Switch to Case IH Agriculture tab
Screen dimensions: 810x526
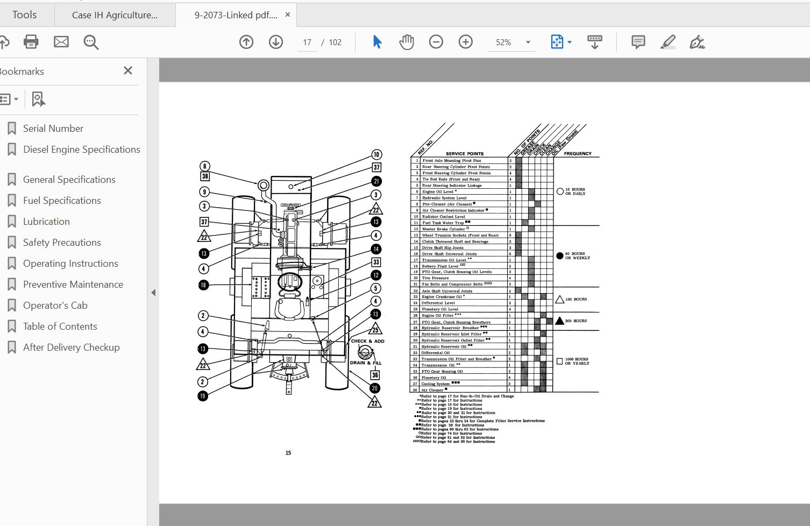click(115, 15)
